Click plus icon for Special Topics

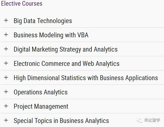(x=6, y=120)
